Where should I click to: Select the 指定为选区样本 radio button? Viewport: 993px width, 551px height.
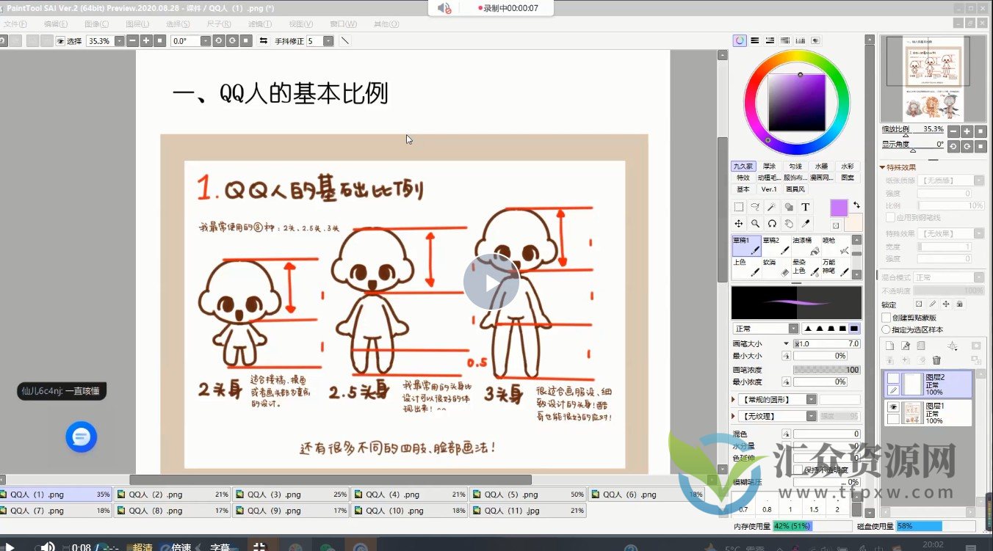tap(886, 329)
